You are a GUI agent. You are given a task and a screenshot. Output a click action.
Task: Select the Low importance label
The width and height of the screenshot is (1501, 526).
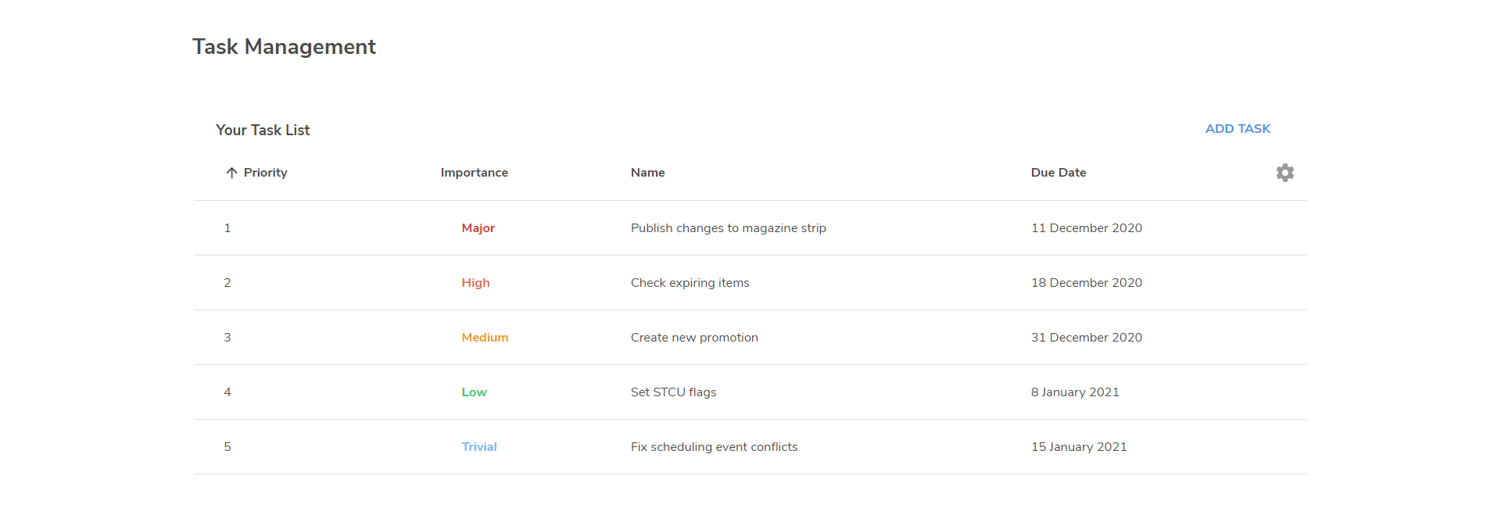pyautogui.click(x=474, y=392)
